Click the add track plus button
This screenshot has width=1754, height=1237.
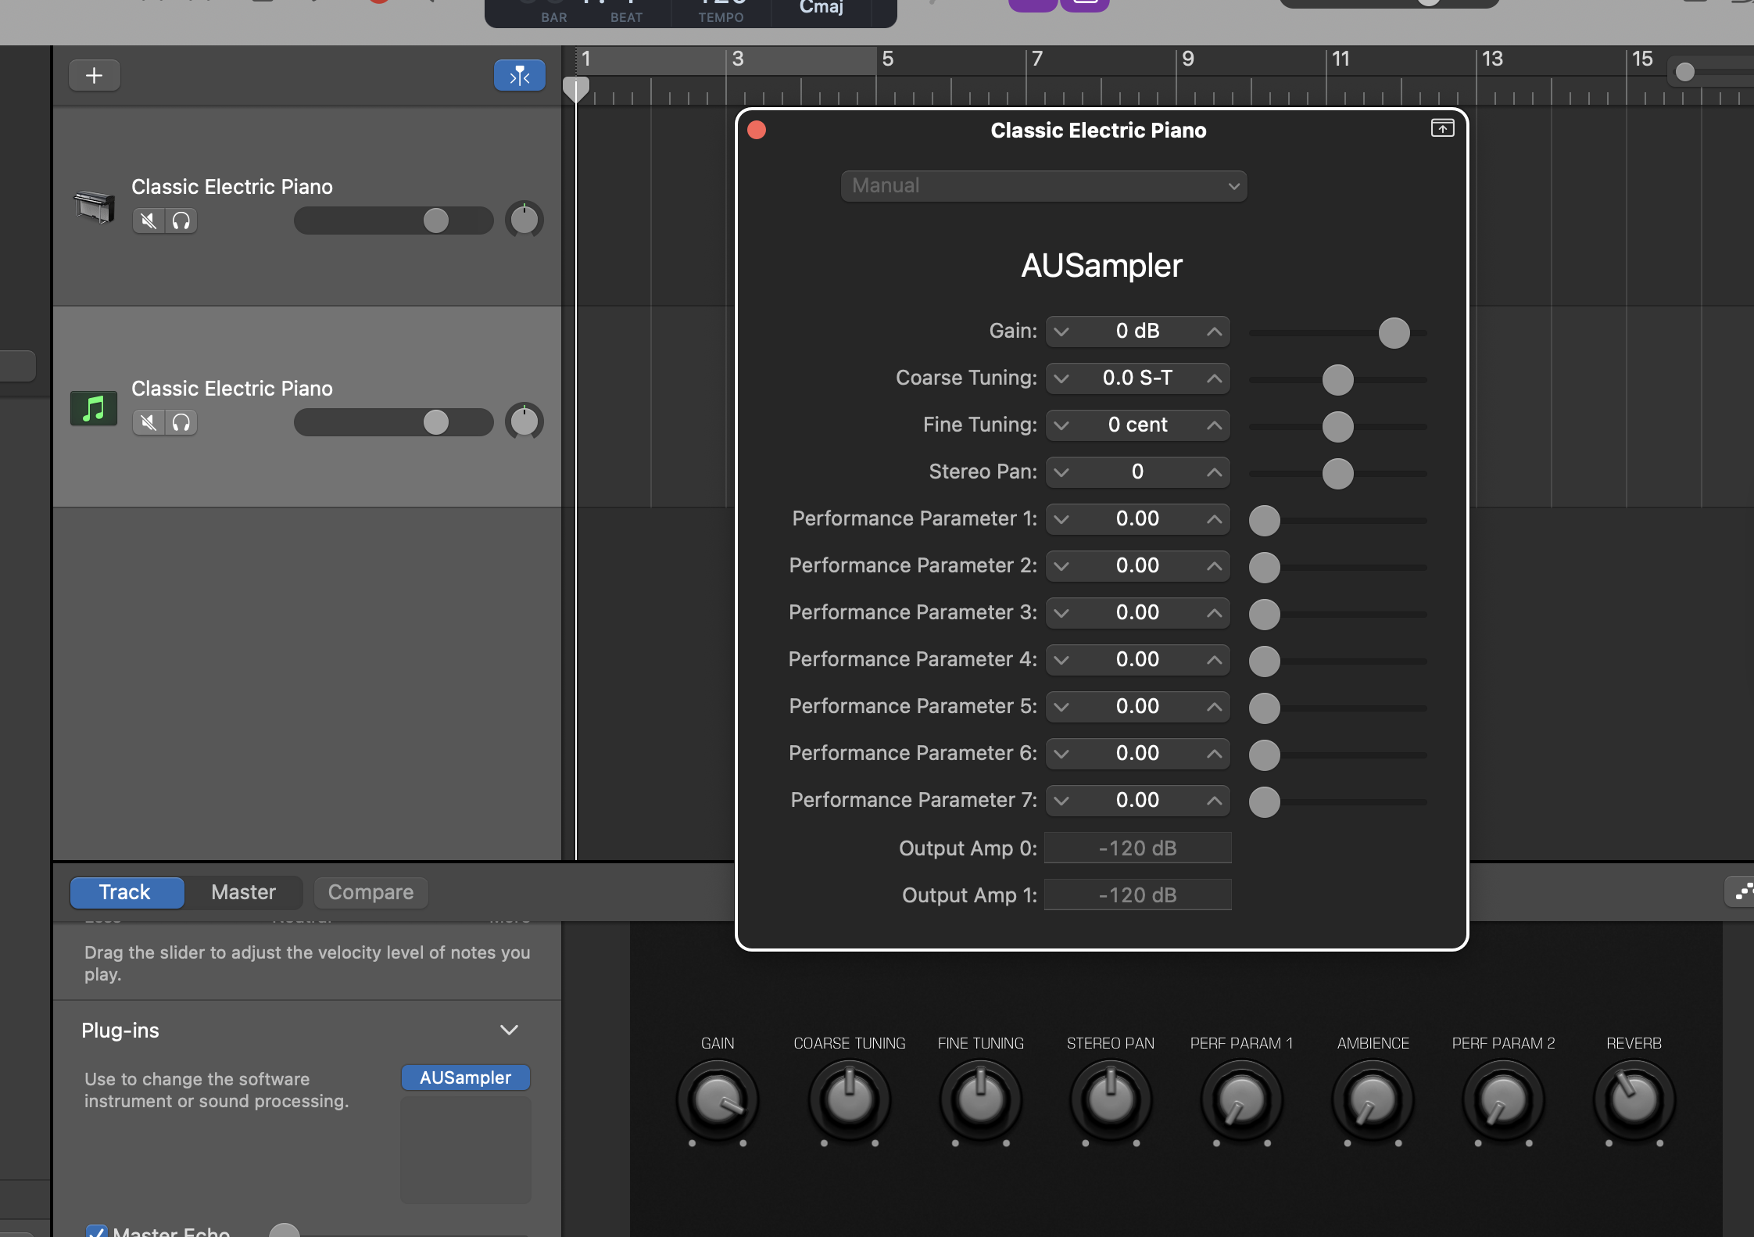click(x=94, y=76)
